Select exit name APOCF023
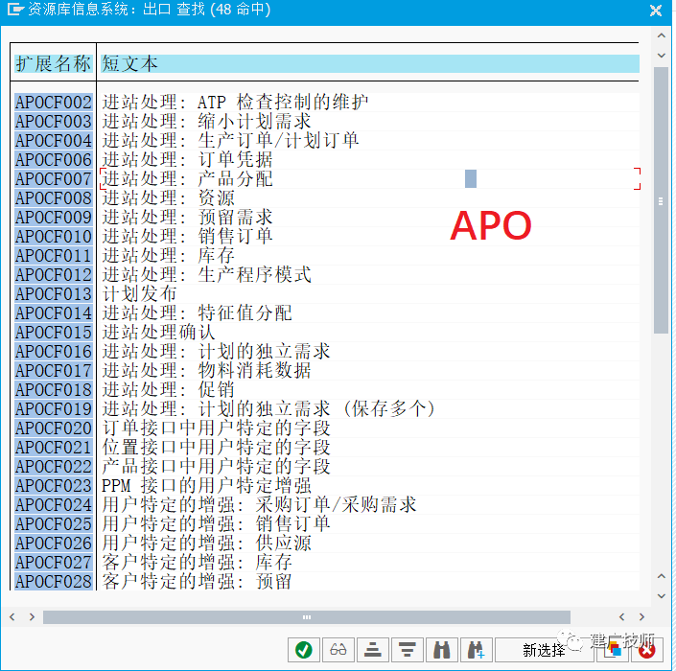676x671 pixels. click(x=54, y=486)
